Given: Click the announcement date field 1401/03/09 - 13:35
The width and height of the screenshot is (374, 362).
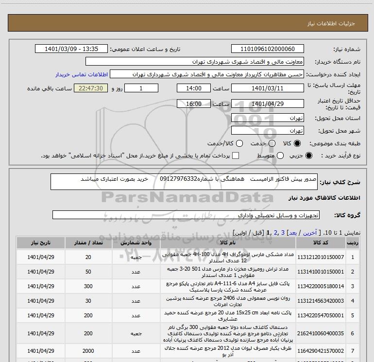Looking at the screenshot, I should (x=71, y=49).
